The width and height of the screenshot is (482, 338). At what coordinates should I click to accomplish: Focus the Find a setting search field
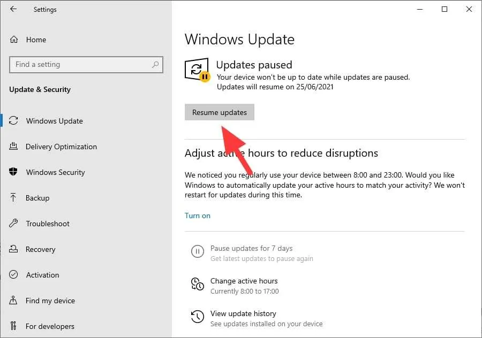coord(86,65)
